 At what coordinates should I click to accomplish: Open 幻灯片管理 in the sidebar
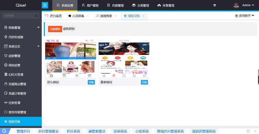tap(16, 75)
